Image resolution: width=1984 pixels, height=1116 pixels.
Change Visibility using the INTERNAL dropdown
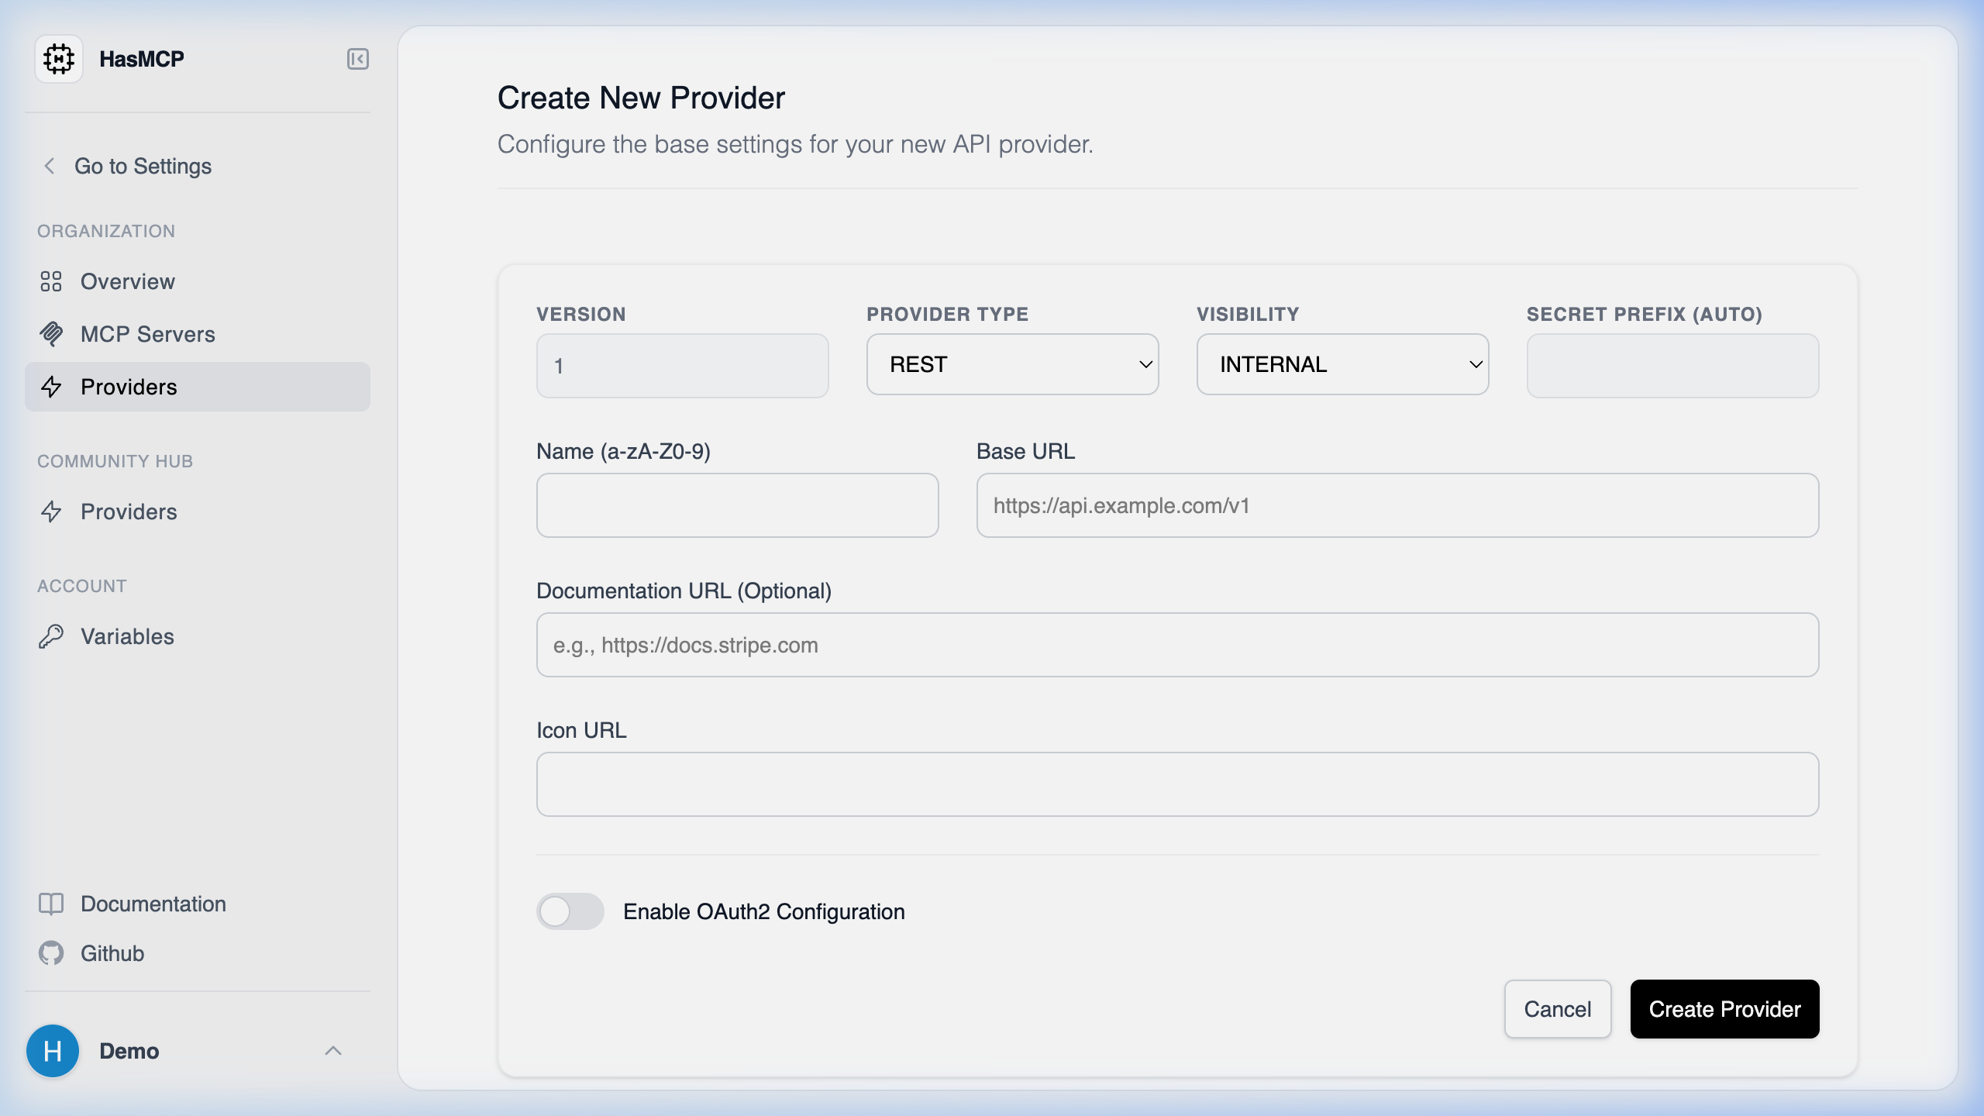tap(1343, 364)
